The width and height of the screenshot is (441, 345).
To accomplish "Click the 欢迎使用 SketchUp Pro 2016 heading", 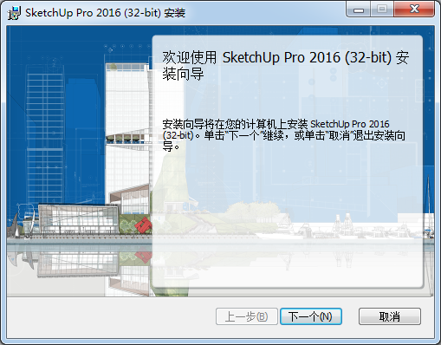I will pyautogui.click(x=285, y=66).
